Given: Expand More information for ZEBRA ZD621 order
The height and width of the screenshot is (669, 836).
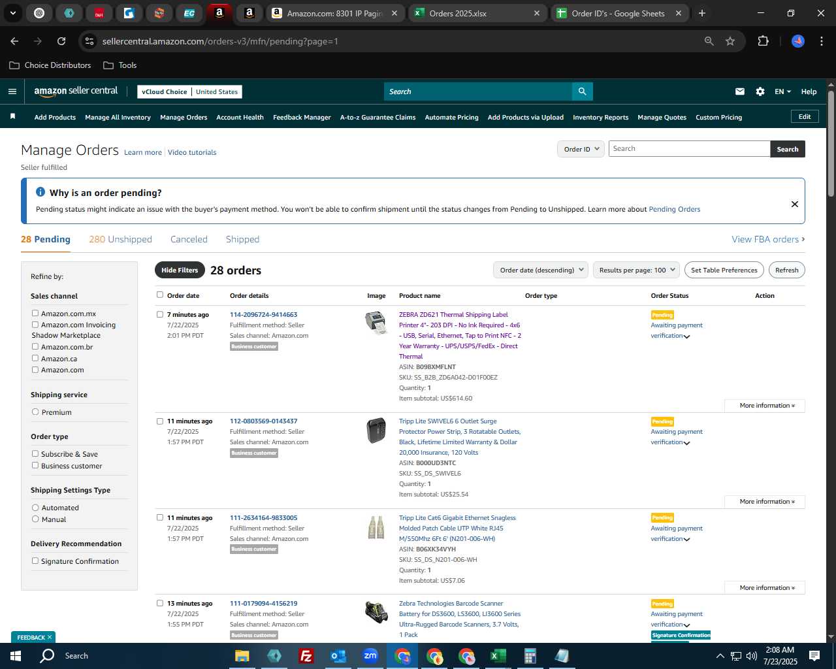Looking at the screenshot, I should point(765,406).
